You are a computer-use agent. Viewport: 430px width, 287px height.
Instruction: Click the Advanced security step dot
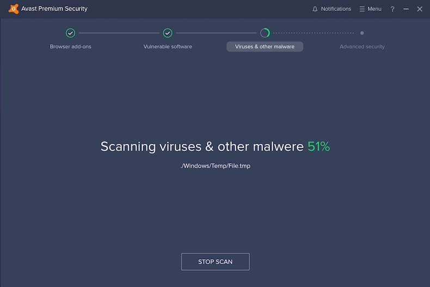[x=362, y=33]
